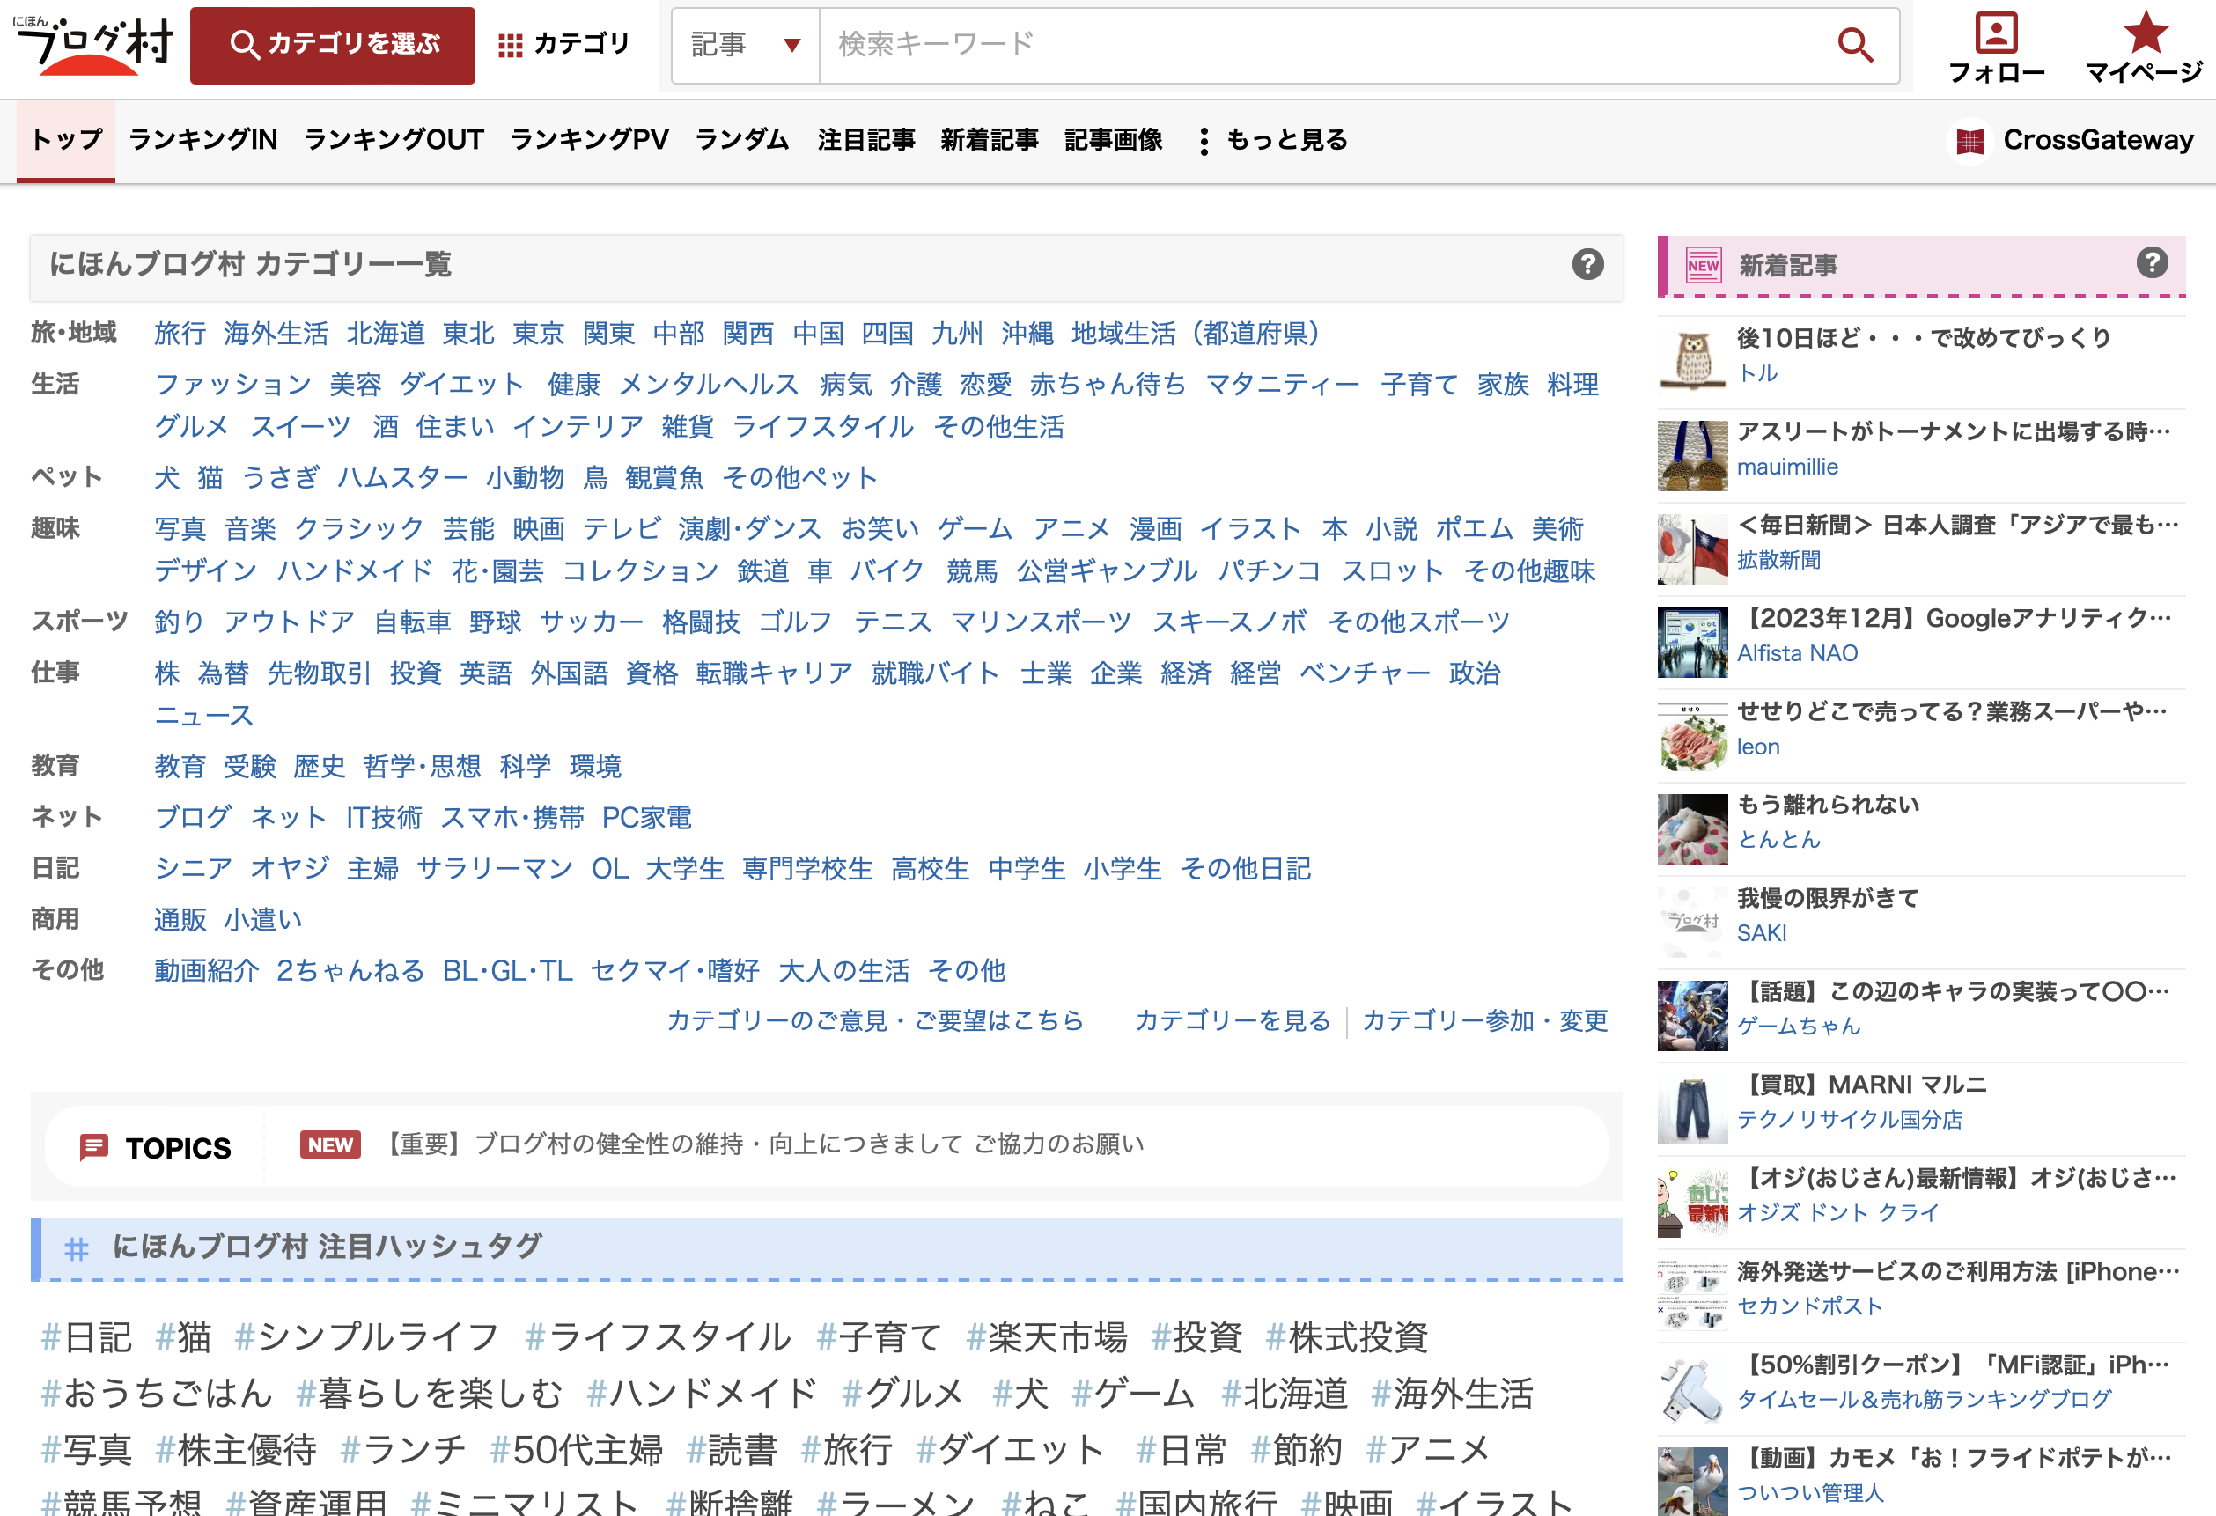
Task: Click blog author とんとん
Action: (x=1778, y=839)
